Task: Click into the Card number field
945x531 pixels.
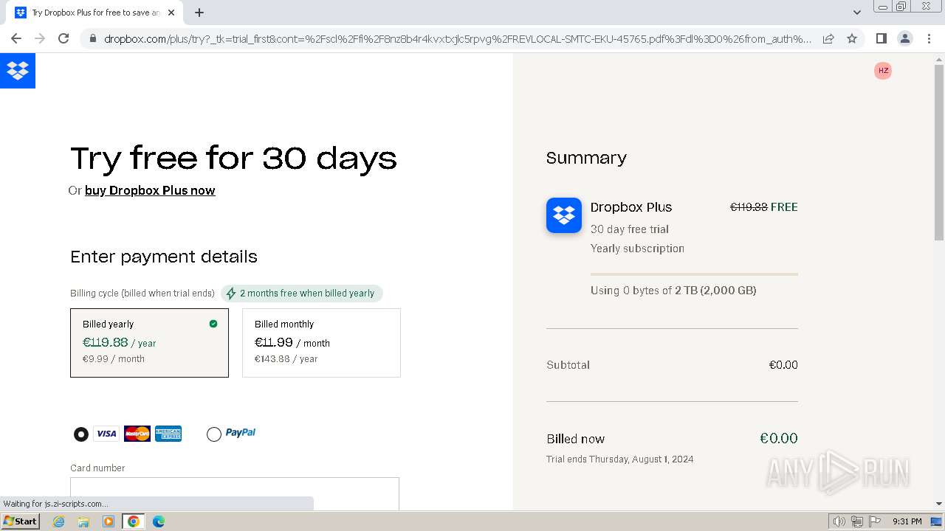Action: [235, 493]
